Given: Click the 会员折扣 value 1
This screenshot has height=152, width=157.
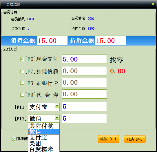Looking at the screenshot, I should coord(28,29).
